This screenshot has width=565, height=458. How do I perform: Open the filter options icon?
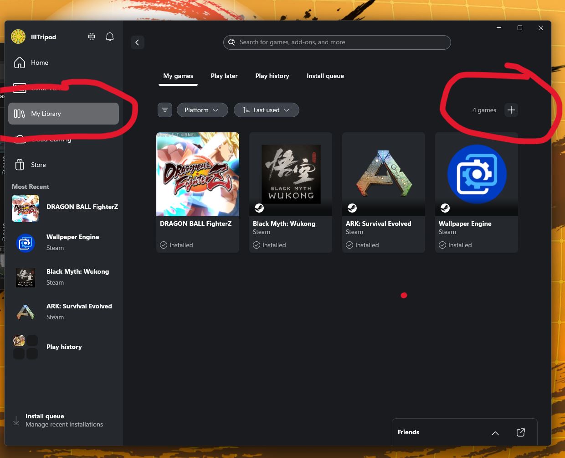click(x=165, y=110)
